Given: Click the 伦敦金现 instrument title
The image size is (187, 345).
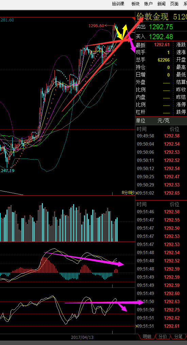Looking at the screenshot, I should 152,17.
